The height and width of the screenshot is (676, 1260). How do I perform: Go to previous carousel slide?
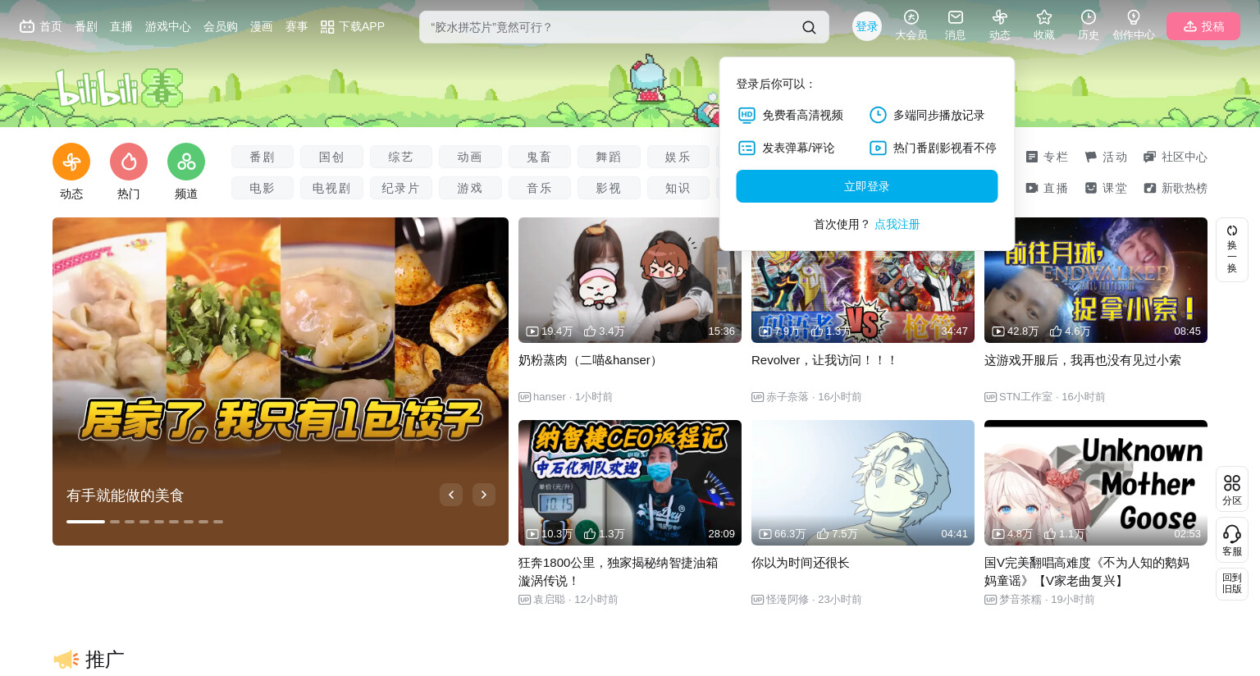pos(451,495)
